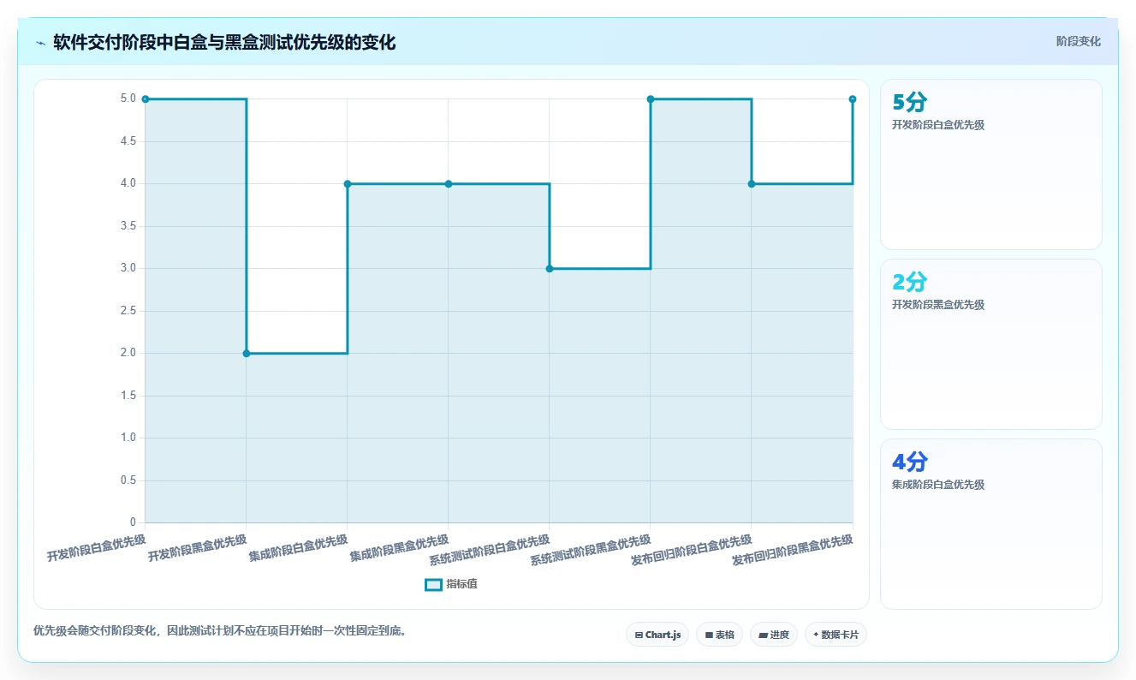1136x680 pixels.
Task: Click data point for 集成阶段白盒优先级
Action: click(x=348, y=183)
